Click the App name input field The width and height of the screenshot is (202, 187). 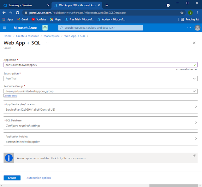100,65
